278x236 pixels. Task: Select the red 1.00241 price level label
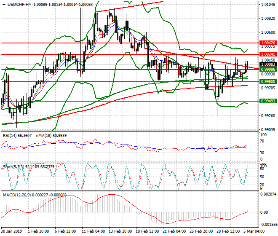[268, 54]
